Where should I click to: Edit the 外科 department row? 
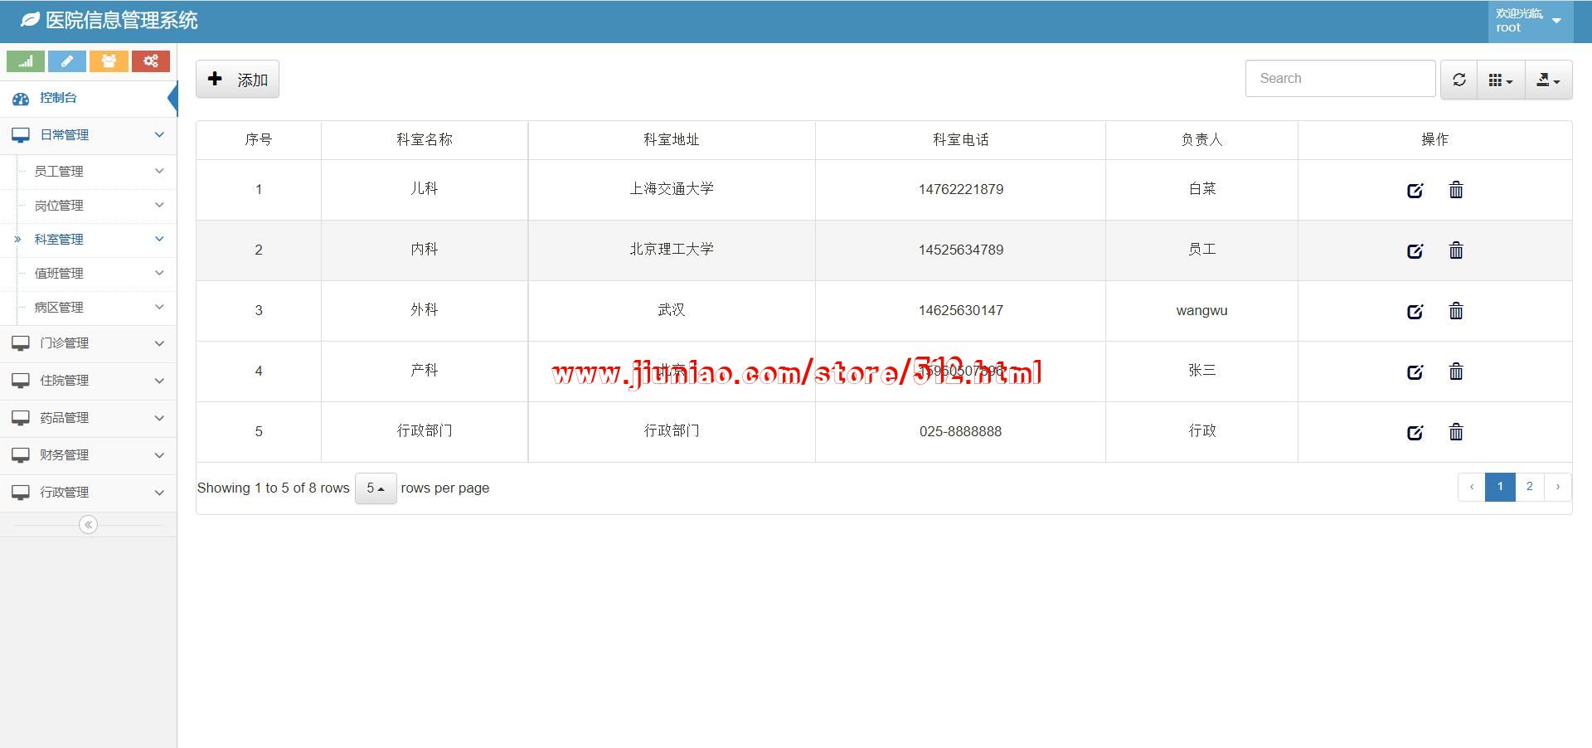[1415, 311]
